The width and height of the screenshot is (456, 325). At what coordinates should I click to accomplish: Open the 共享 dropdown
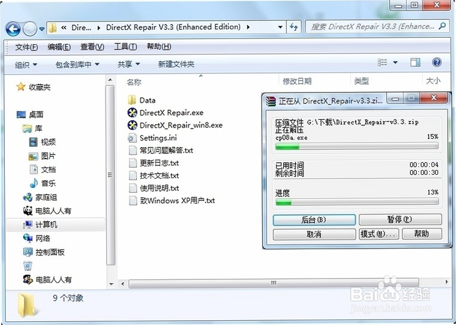pos(129,64)
